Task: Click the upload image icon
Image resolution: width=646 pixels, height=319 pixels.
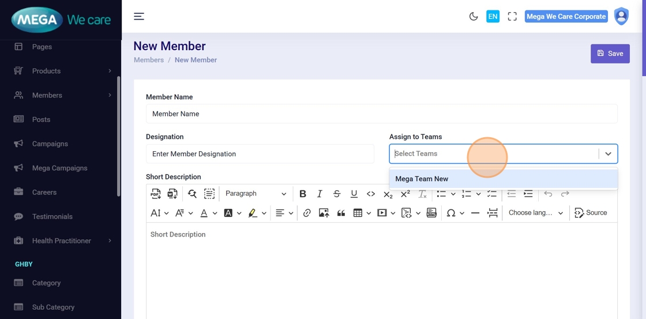Action: click(x=324, y=213)
